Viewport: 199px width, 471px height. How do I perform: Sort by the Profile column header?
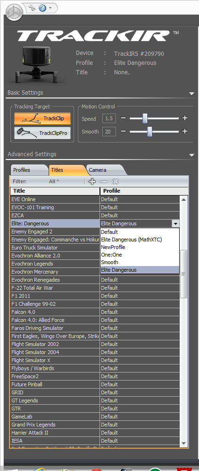tap(144, 191)
